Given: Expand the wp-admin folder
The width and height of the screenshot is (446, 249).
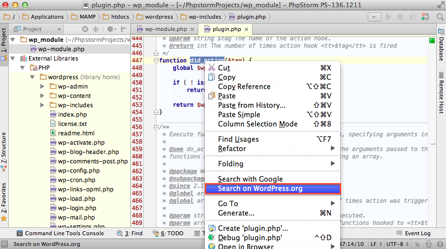Looking at the screenshot, I should click(x=42, y=87).
